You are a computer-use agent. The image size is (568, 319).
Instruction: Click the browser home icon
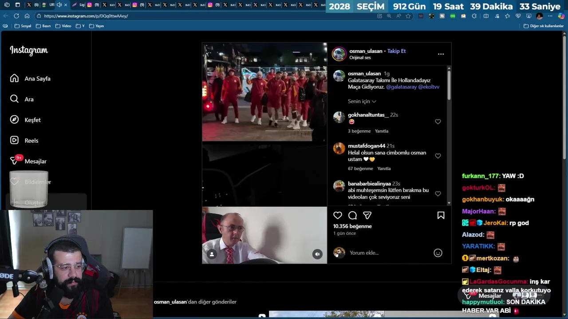coord(27,16)
